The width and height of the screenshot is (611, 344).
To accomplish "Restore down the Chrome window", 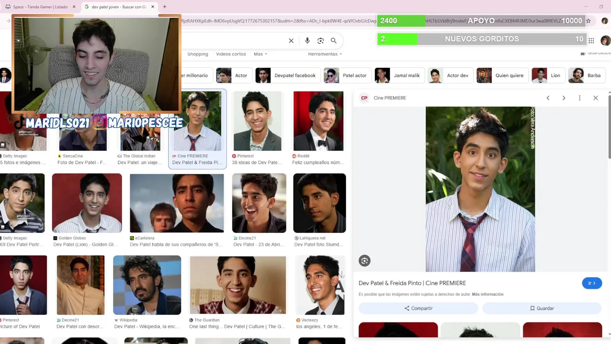I will click(x=601, y=7).
